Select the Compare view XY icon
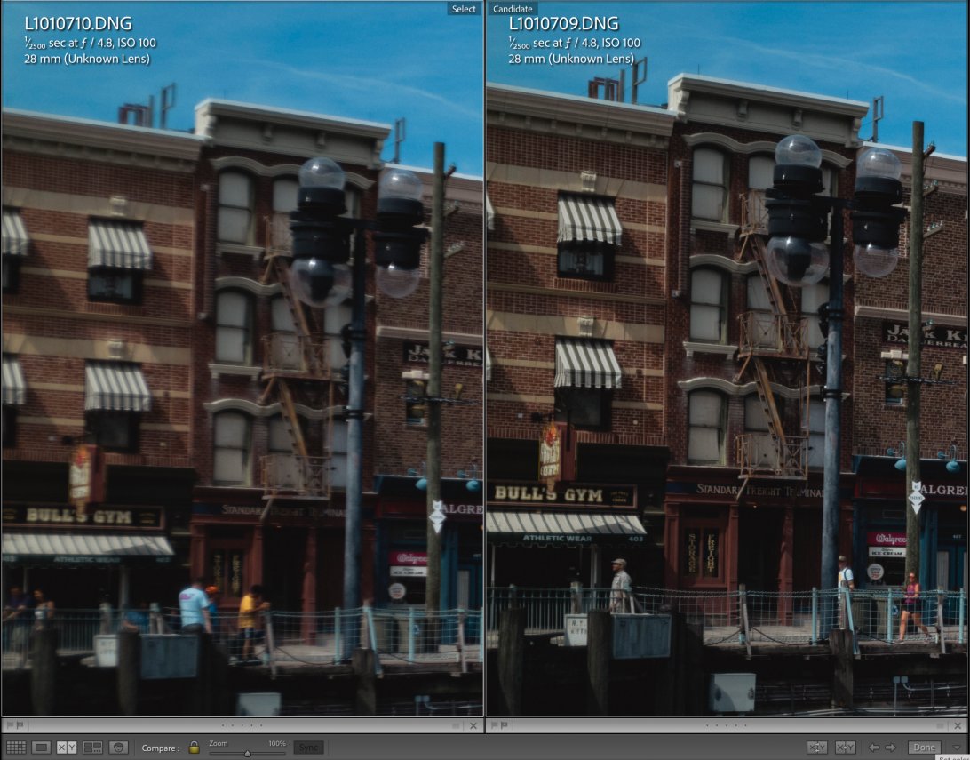Image resolution: width=970 pixels, height=760 pixels. point(67,748)
